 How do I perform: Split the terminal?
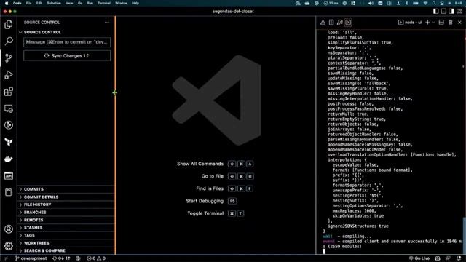(441, 23)
